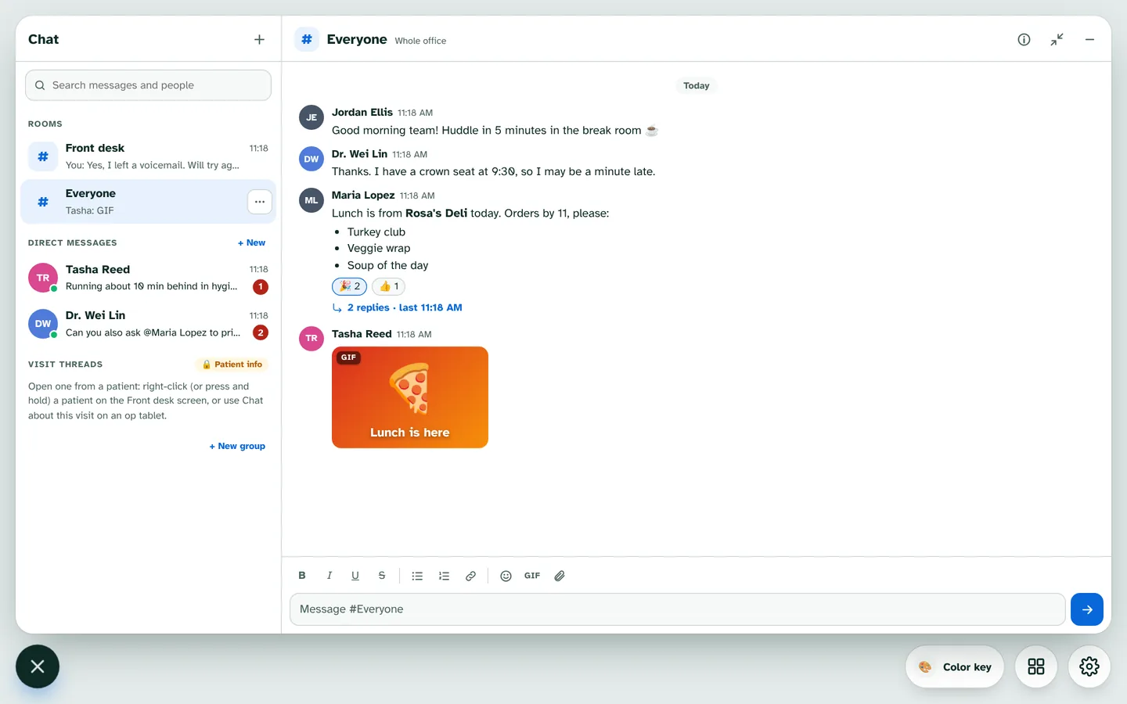
Task: Toggle the thumbs up reaction with count 1
Action: pyautogui.click(x=389, y=286)
